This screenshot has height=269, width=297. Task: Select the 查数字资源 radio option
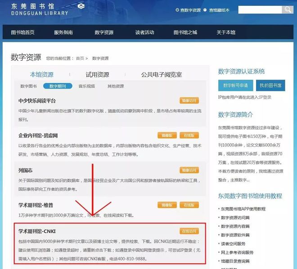pos(177,10)
